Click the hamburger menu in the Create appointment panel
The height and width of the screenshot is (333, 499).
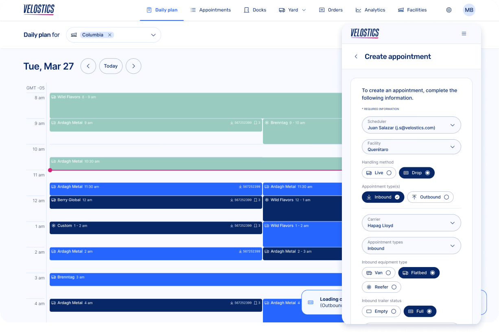coord(464,33)
